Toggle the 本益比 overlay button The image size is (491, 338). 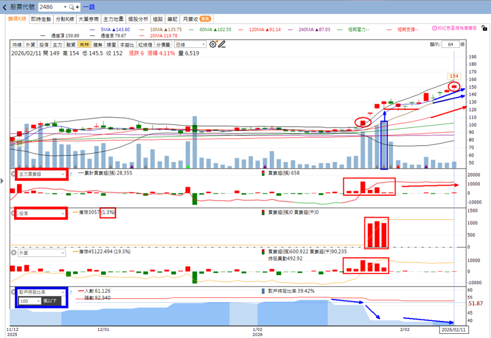127,45
